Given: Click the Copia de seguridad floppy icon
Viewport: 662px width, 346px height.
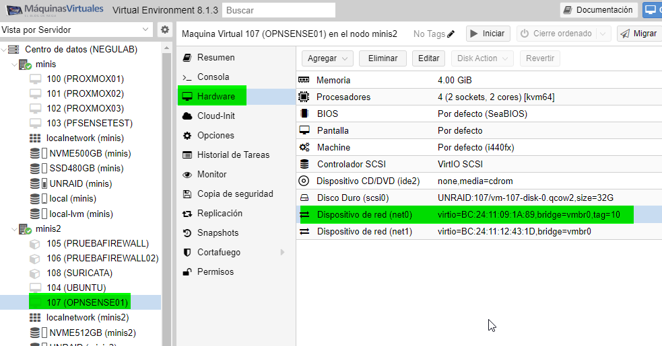Looking at the screenshot, I should tap(187, 193).
